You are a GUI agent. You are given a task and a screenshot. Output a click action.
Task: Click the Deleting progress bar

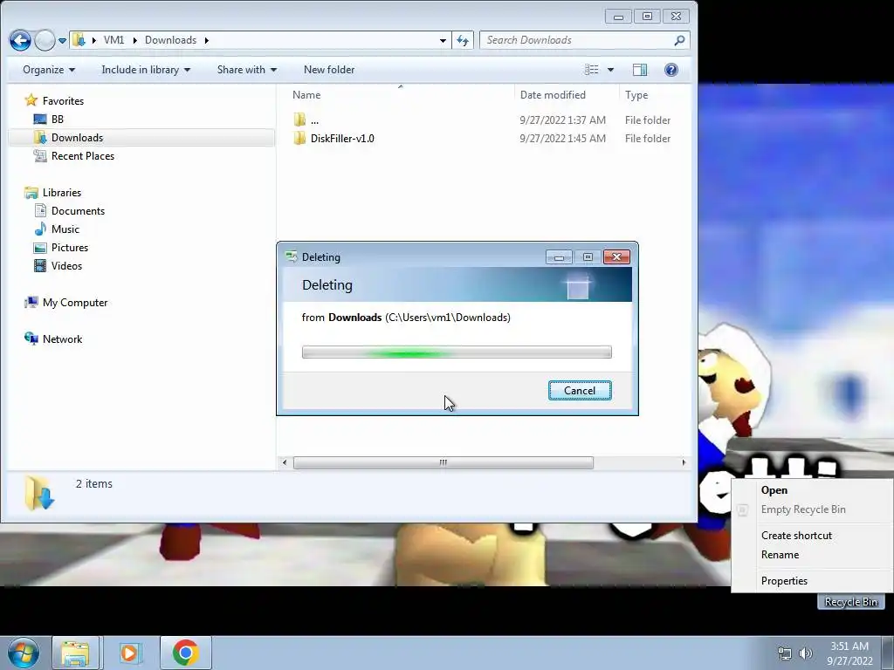(457, 352)
